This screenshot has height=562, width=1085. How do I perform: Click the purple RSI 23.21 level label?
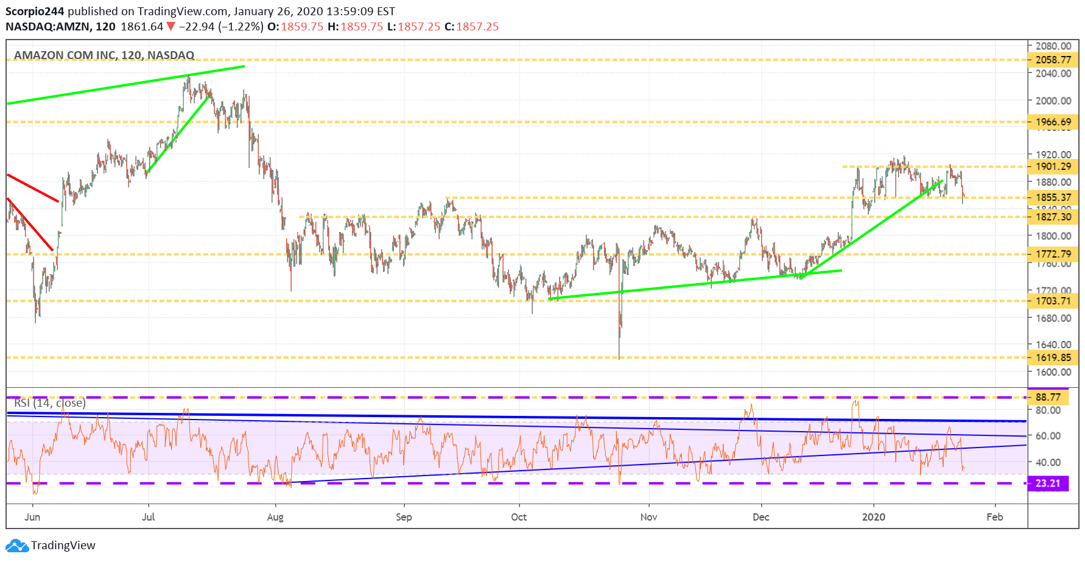point(1048,483)
